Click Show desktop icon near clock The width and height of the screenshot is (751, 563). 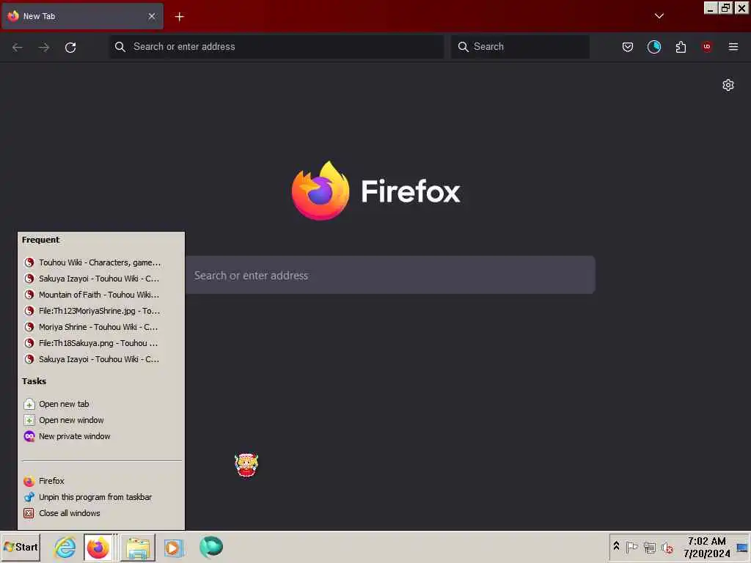tap(742, 547)
